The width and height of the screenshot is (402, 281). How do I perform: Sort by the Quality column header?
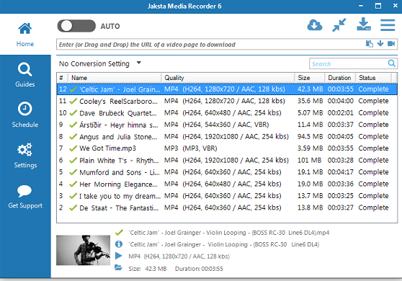tap(228, 78)
